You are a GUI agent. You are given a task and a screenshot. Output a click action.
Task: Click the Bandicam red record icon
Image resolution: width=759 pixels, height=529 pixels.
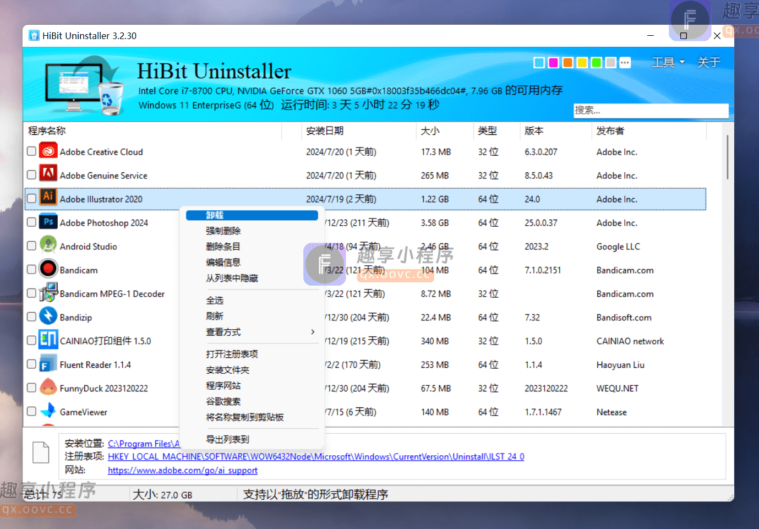point(48,269)
